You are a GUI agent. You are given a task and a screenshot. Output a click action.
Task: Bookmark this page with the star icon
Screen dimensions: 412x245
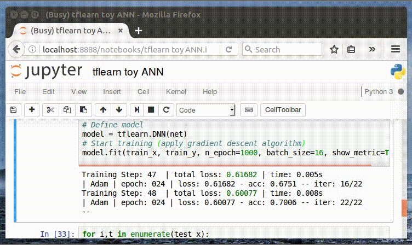click(334, 49)
